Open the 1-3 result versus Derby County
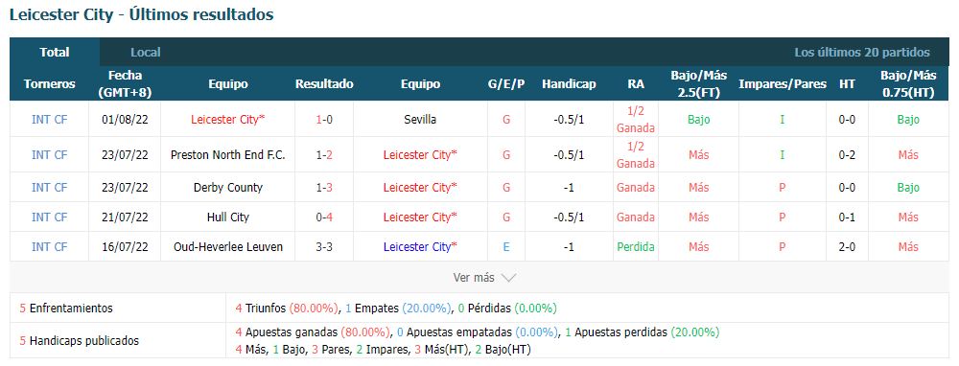 click(x=324, y=188)
